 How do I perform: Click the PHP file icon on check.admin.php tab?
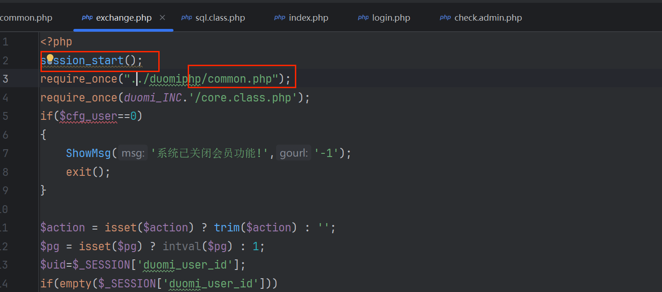pos(445,17)
